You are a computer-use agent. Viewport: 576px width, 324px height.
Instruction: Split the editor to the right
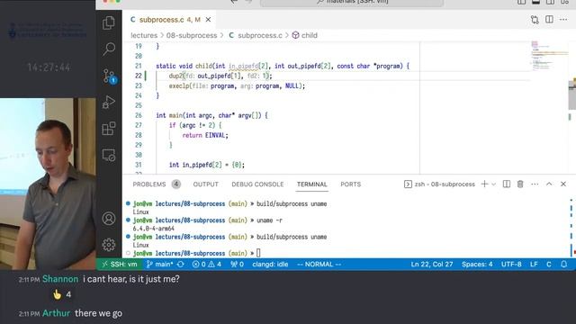[x=549, y=20]
